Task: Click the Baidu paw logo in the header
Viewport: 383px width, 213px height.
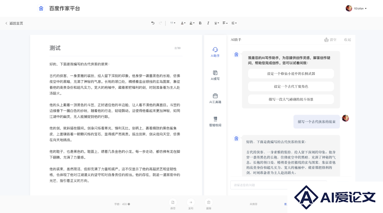Action: [x=41, y=8]
